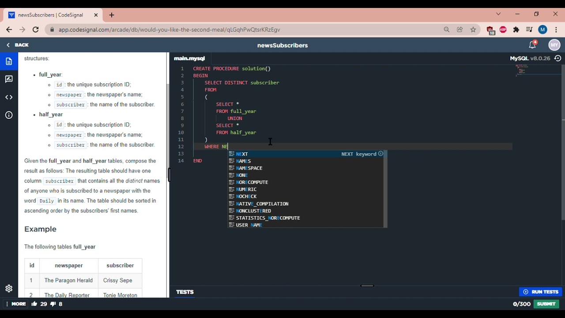Open the Chrome profile M avatar
The width and height of the screenshot is (565, 318).
click(x=543, y=30)
